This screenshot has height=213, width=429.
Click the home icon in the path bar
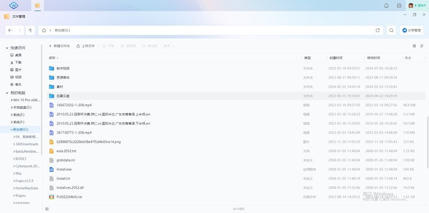44,31
